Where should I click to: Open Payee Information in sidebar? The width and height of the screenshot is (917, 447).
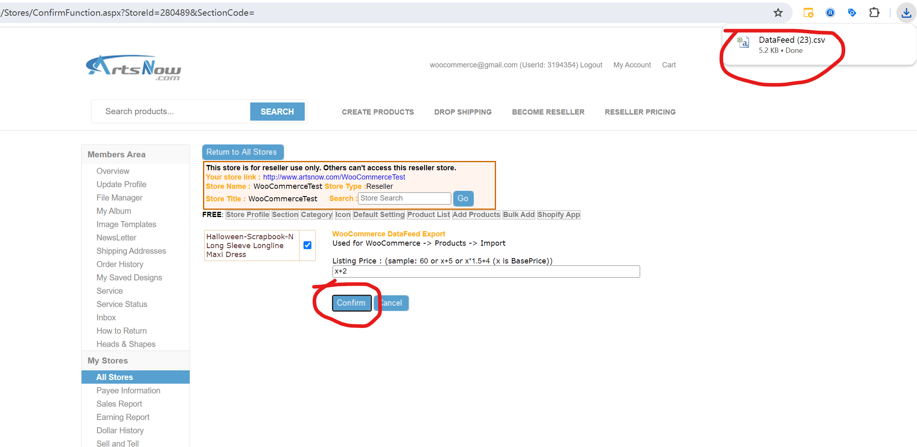[x=128, y=391]
